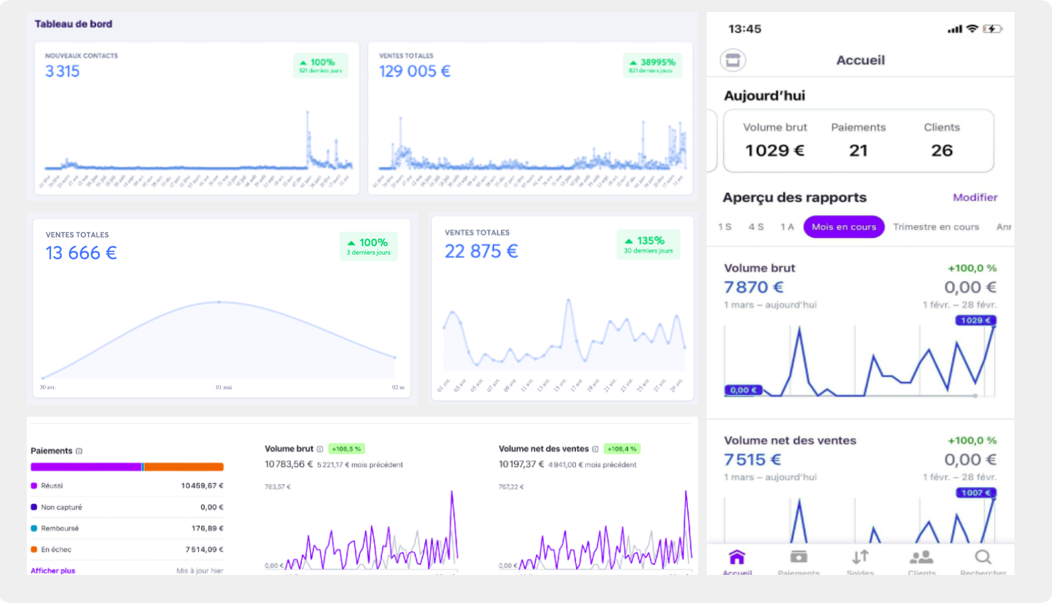Image resolution: width=1052 pixels, height=603 pixels.
Task: Switch to 'Trimestre en cours' period
Action: tap(935, 227)
